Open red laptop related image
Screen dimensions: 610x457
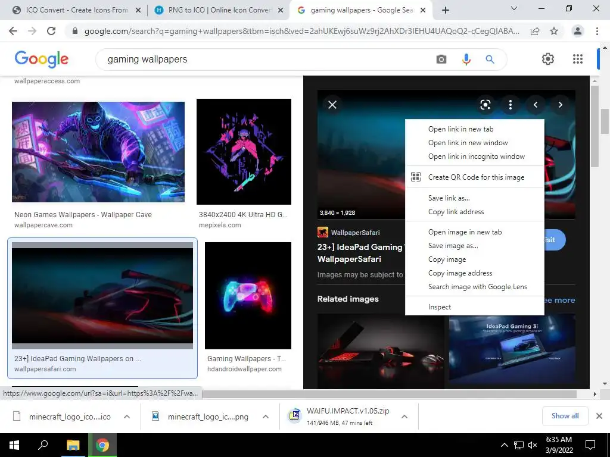pyautogui.click(x=381, y=351)
